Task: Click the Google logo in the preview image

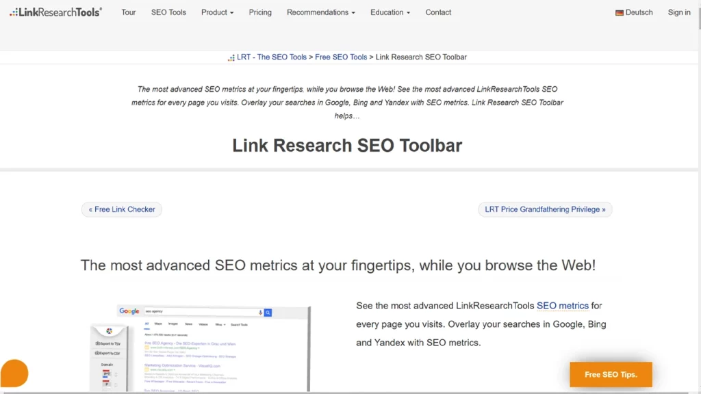Action: [129, 311]
